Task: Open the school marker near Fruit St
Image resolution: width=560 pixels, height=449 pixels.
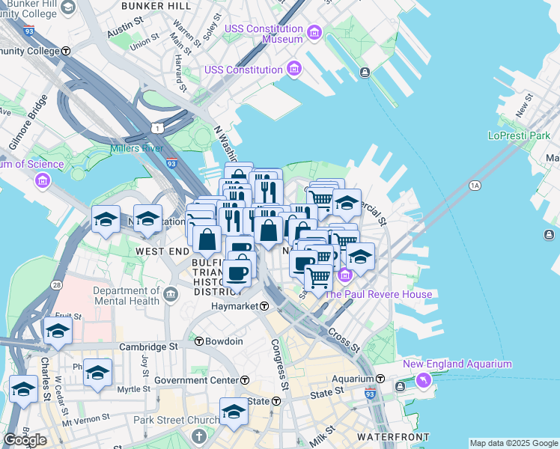Action: tap(58, 332)
